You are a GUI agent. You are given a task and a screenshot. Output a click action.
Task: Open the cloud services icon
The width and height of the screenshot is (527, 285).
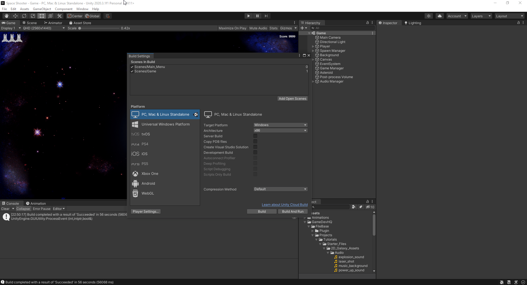(440, 16)
